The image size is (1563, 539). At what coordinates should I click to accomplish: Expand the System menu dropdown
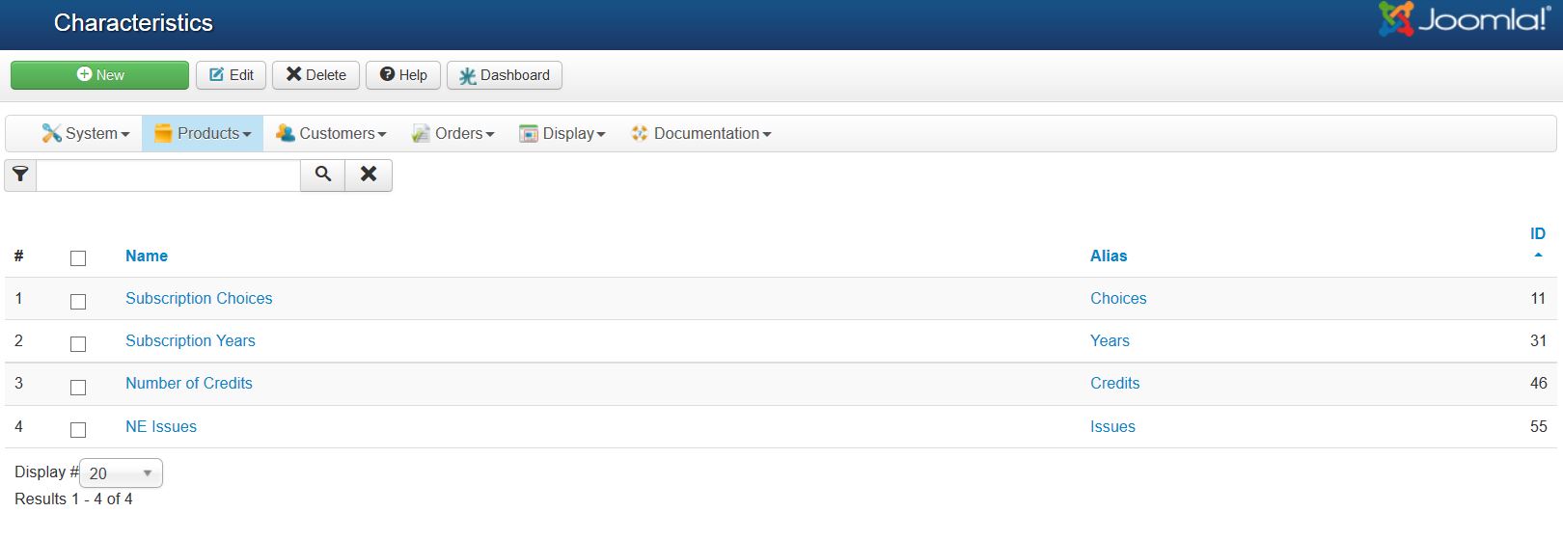point(86,134)
